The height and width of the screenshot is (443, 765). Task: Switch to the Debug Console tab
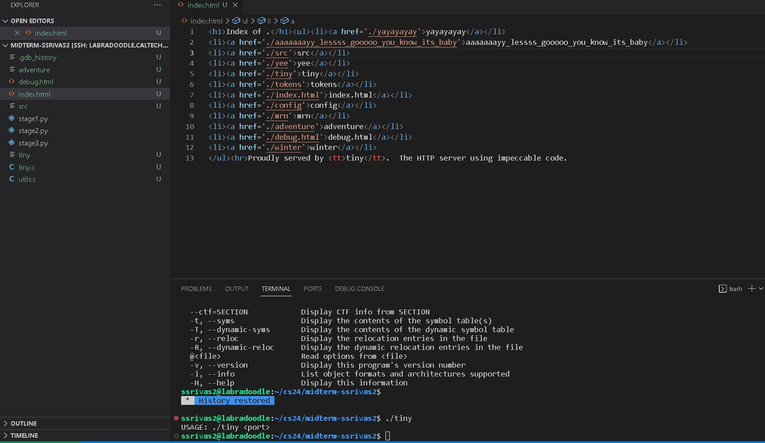tap(359, 289)
